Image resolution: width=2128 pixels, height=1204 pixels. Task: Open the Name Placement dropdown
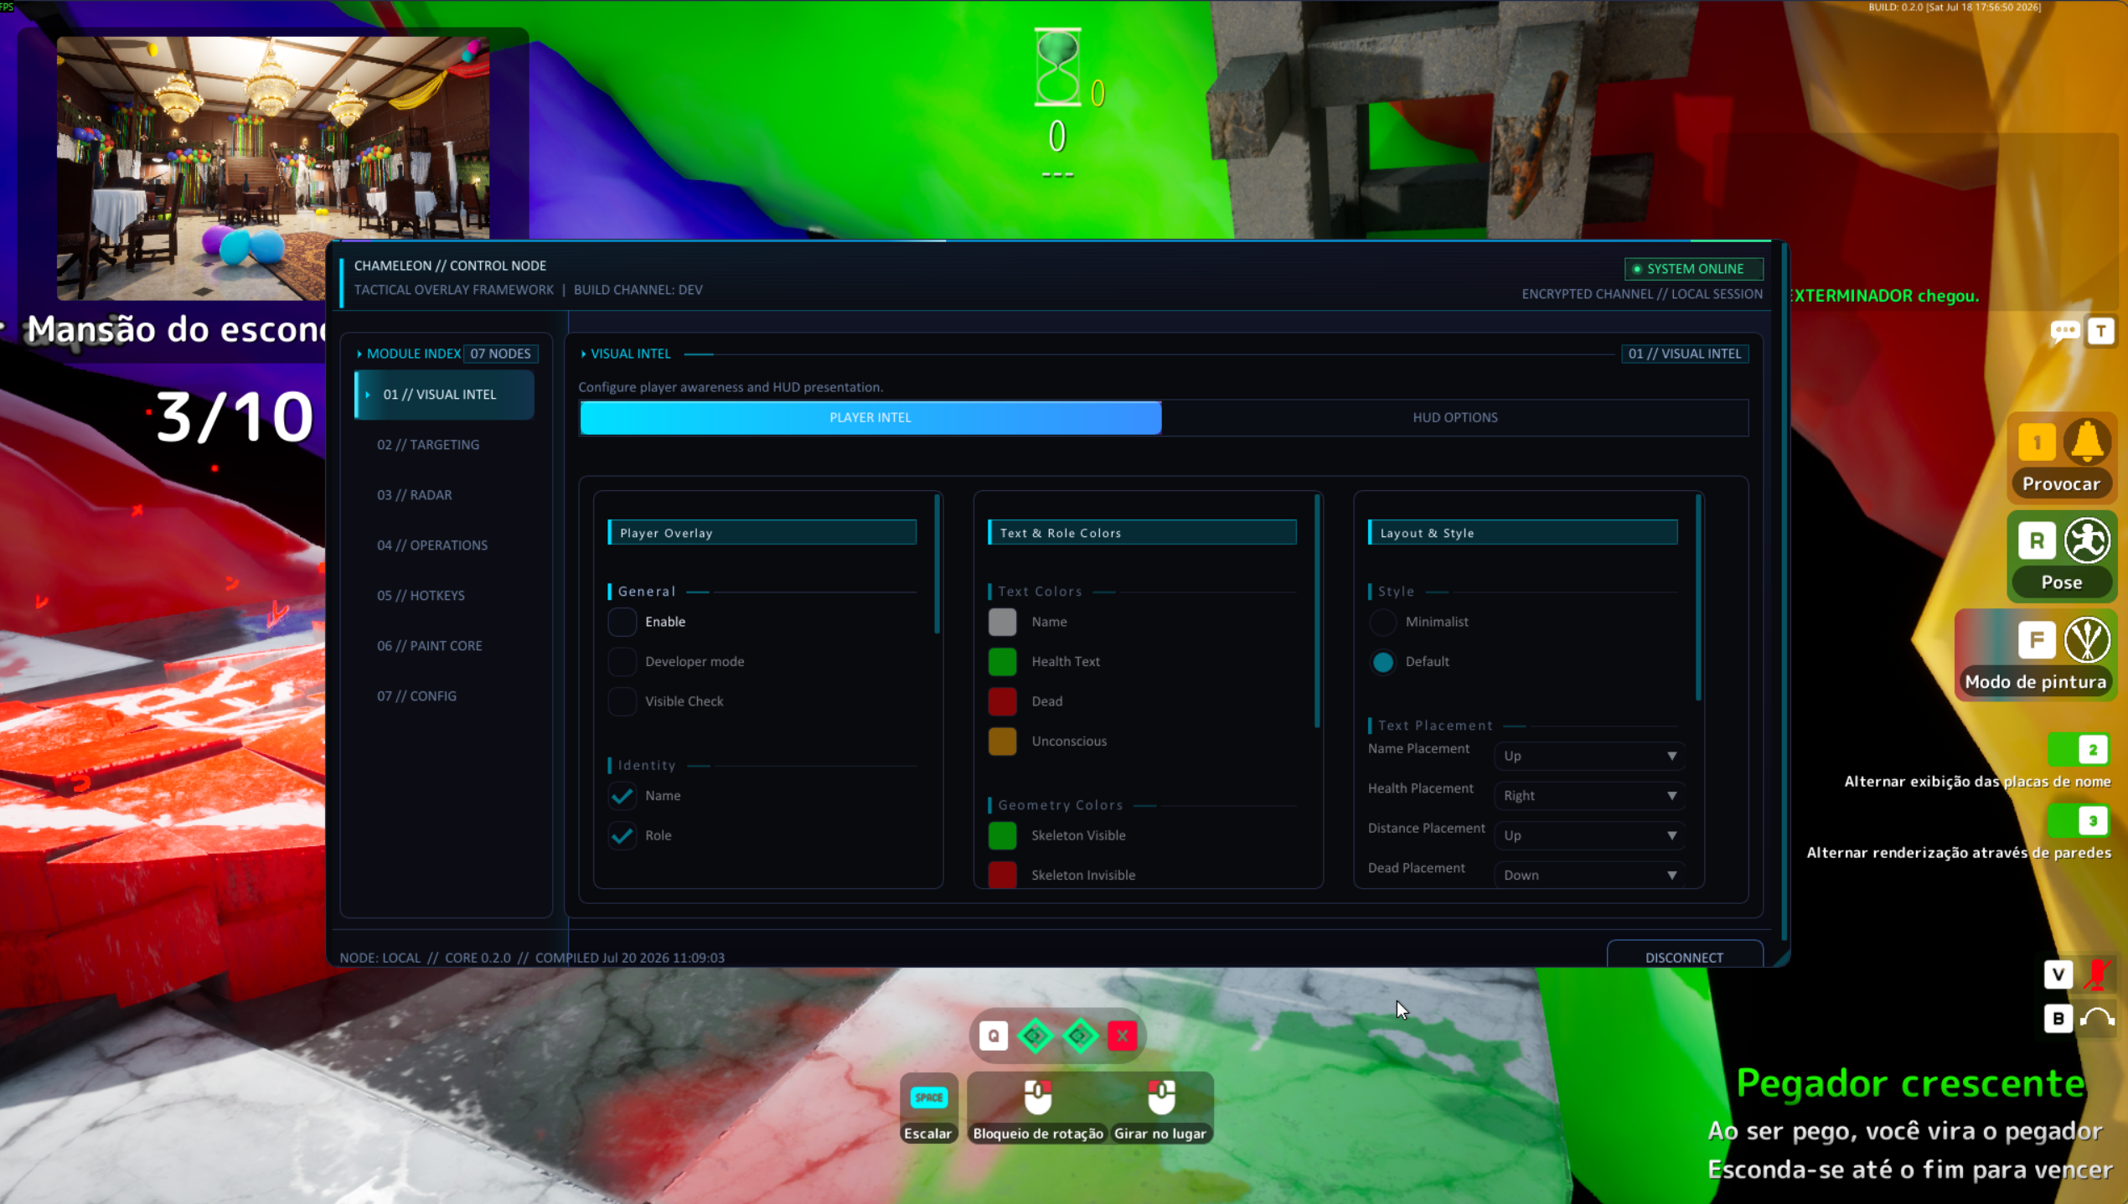pos(1589,756)
